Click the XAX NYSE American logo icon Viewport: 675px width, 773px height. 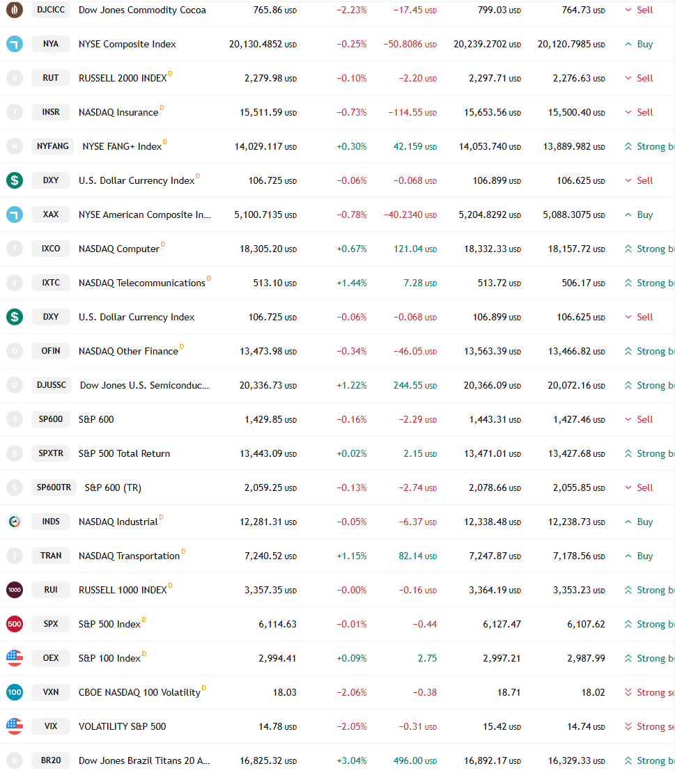(15, 214)
